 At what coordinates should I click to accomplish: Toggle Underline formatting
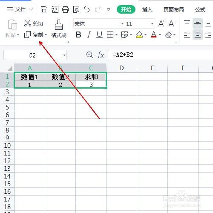coord(99,35)
